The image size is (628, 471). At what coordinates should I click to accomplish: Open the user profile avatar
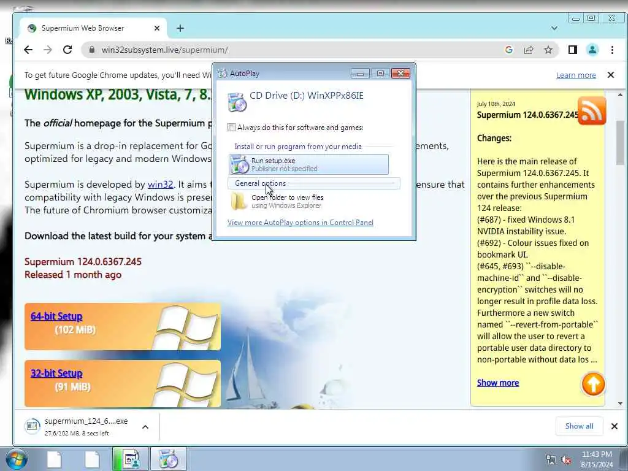592,50
